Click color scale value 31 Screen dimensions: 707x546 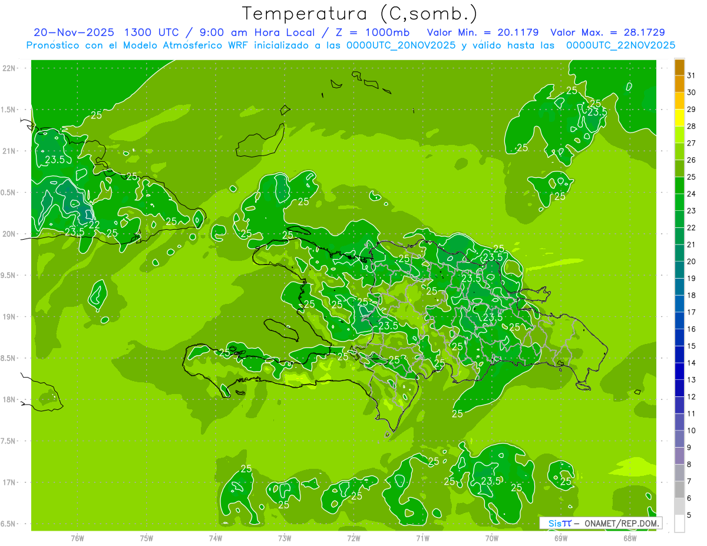coord(691,75)
